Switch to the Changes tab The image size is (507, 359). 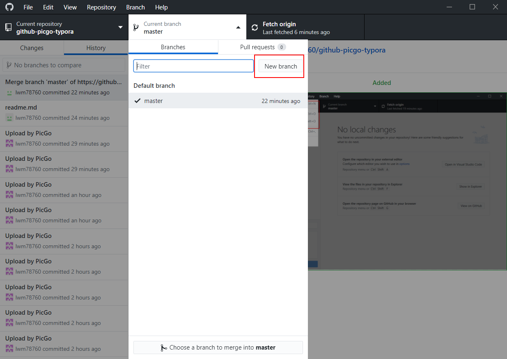(x=32, y=48)
